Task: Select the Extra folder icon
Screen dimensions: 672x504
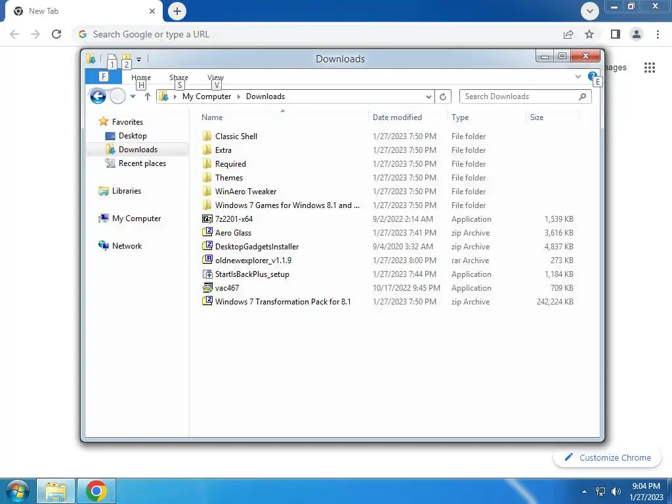Action: click(207, 150)
